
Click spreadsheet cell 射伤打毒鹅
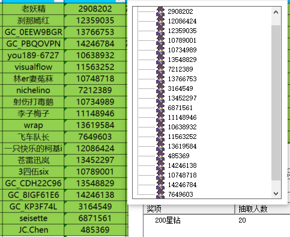pyautogui.click(x=33, y=102)
